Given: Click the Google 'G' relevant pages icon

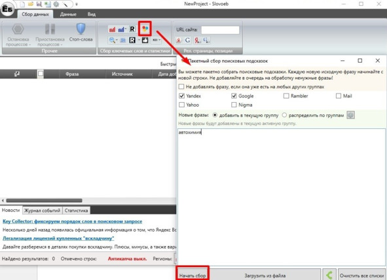Looking at the screenshot, I should tap(187, 40).
